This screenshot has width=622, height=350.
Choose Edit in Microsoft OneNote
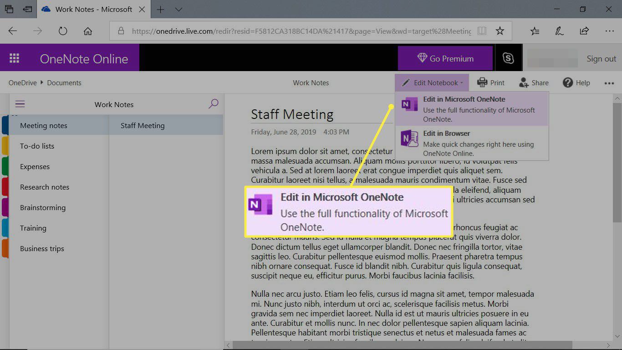coord(472,109)
